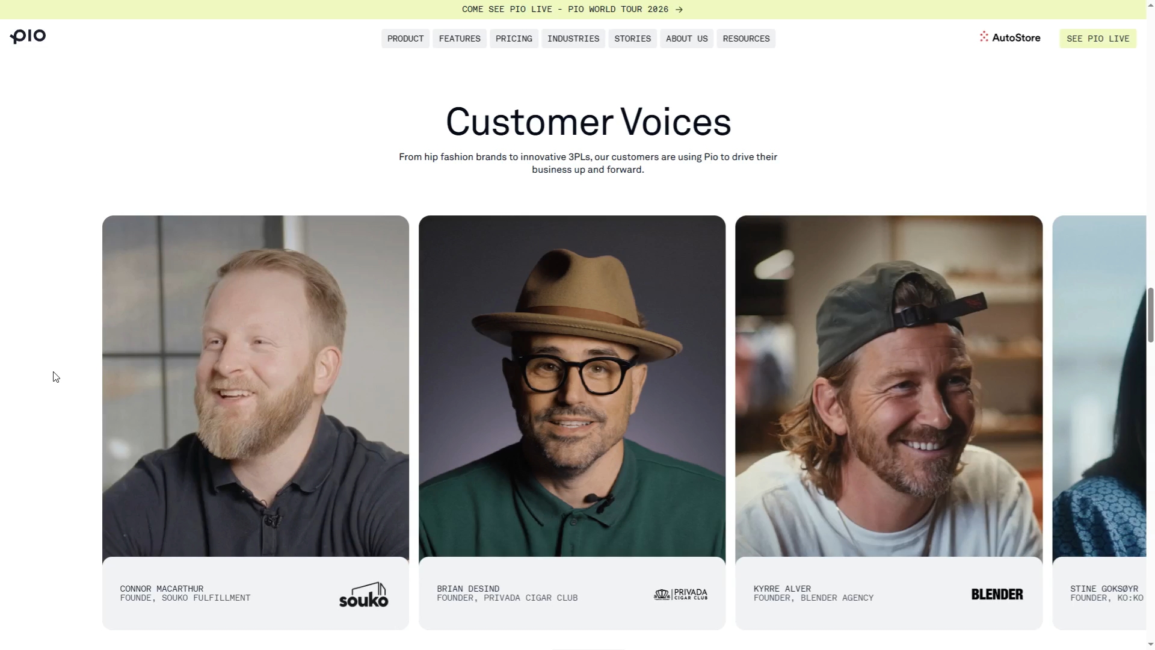
Task: Expand the Resources menu
Action: pyautogui.click(x=746, y=39)
